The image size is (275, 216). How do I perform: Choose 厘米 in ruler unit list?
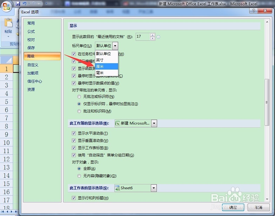pyautogui.click(x=107, y=67)
